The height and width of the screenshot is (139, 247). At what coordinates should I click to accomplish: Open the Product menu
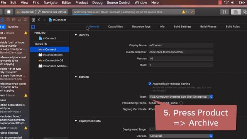(81, 3)
